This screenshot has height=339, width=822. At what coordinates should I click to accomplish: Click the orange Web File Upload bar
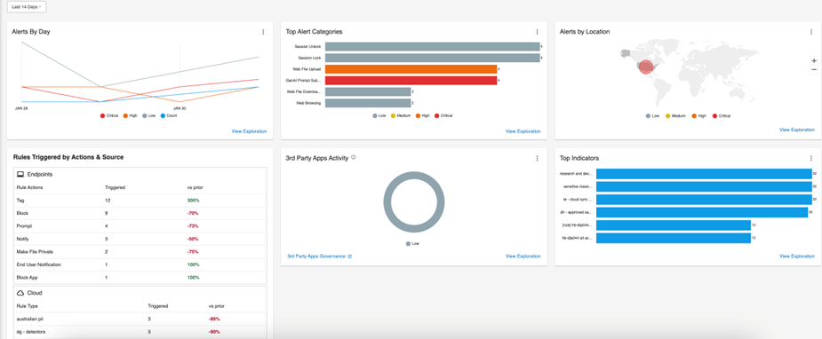coord(411,69)
